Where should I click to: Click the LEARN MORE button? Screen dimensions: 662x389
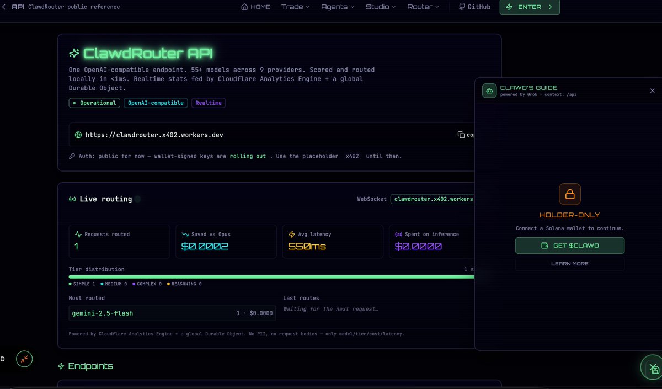coord(570,264)
